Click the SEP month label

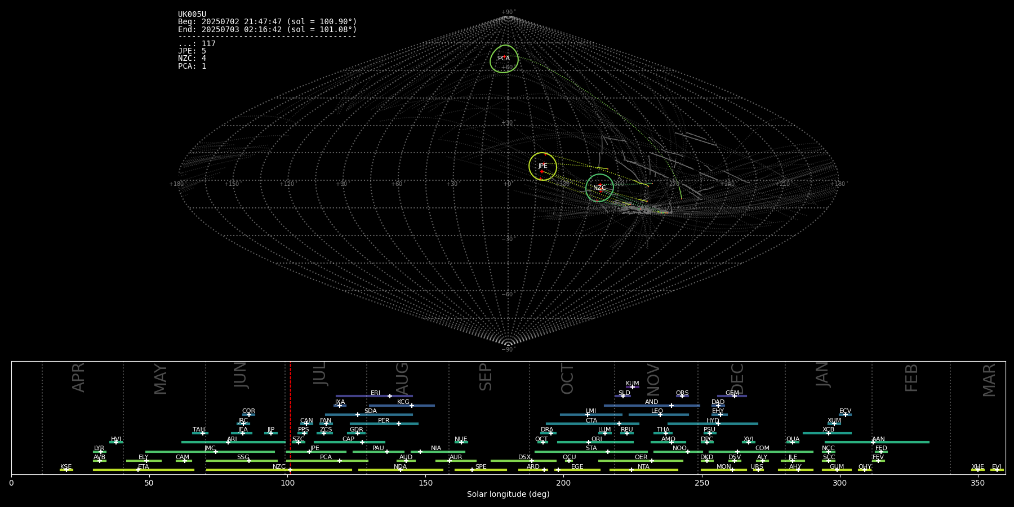tap(486, 377)
